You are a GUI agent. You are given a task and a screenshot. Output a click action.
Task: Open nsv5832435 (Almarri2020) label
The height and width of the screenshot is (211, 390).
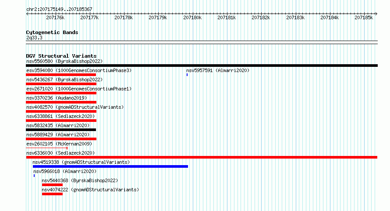pos(58,125)
